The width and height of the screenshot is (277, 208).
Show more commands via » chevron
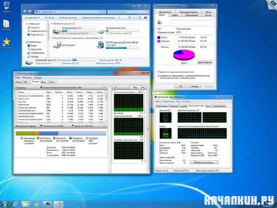click(x=120, y=18)
